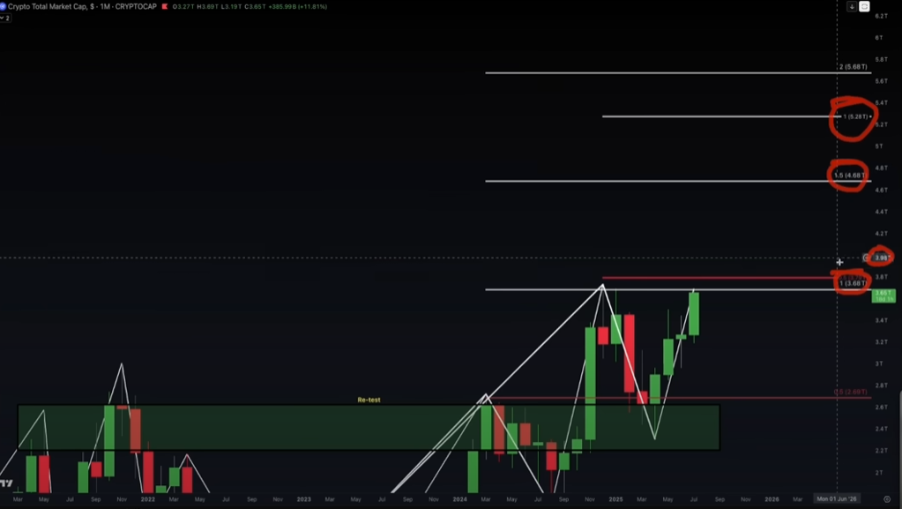Click the plus icon on the crosshair price label
The height and width of the screenshot is (509, 902).
pyautogui.click(x=867, y=258)
